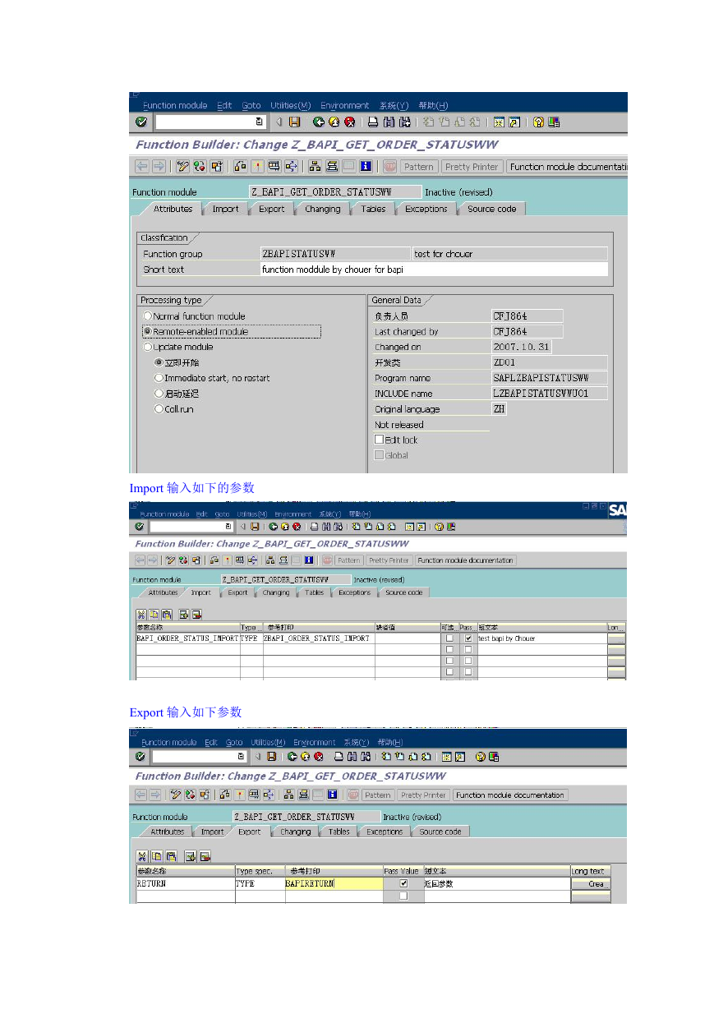
Task: Click the Copy icon above the Import parameters table
Action: (x=154, y=614)
